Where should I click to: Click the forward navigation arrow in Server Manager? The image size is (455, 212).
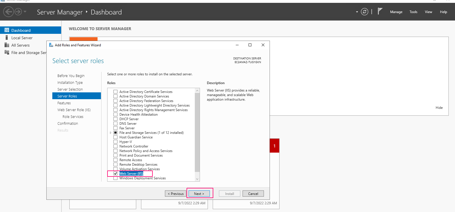pyautogui.click(x=18, y=12)
